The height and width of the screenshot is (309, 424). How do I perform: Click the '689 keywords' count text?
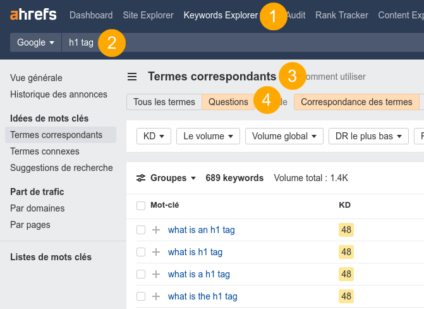[x=234, y=178]
